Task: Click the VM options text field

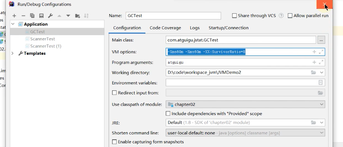Action: pyautogui.click(x=245, y=52)
